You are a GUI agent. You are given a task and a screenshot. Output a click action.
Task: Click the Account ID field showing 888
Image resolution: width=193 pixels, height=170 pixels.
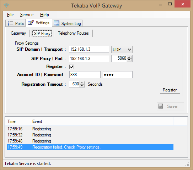pos(85,75)
